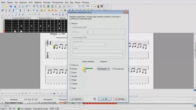Click the Очистить button
Image resolution: width=196 pixels, height=110 pixels.
(x=76, y=99)
